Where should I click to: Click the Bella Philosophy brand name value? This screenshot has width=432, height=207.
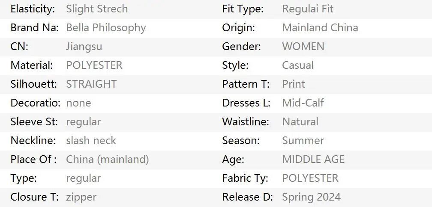(x=106, y=28)
